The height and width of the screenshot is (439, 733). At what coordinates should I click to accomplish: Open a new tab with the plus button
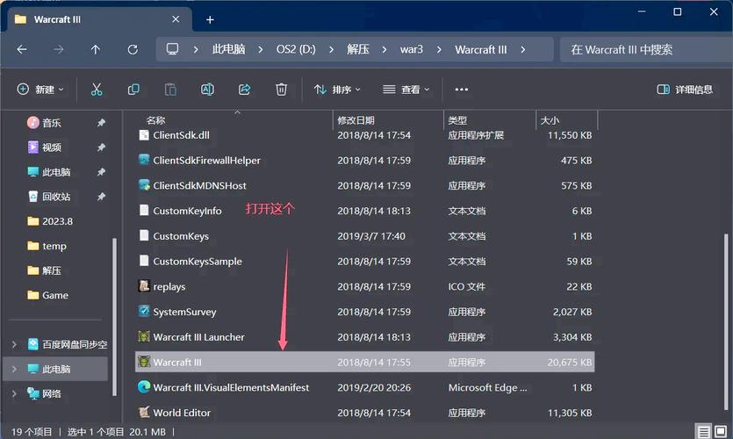pos(210,19)
